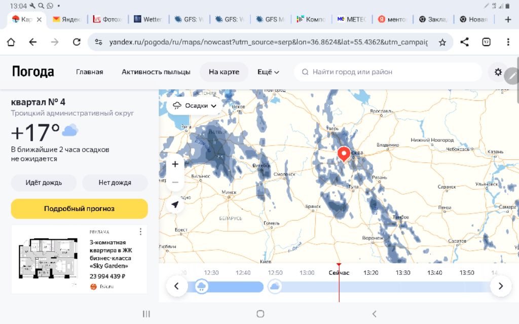519x324 pixels.
Task: Switch to the Компо tab
Action: (x=311, y=20)
